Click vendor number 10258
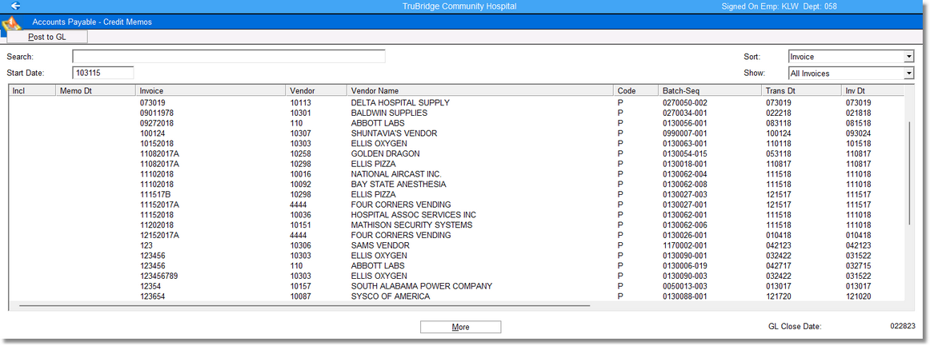930x346 pixels. [300, 153]
